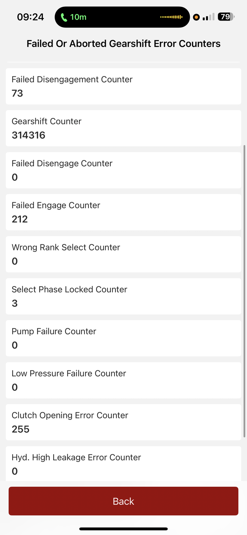This screenshot has height=535, width=247.
Task: Tap the Failed Disengage Counter card
Action: [123, 170]
